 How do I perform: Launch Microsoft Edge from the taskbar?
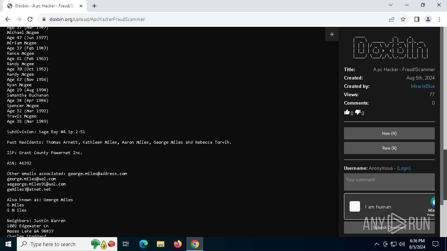[144, 244]
